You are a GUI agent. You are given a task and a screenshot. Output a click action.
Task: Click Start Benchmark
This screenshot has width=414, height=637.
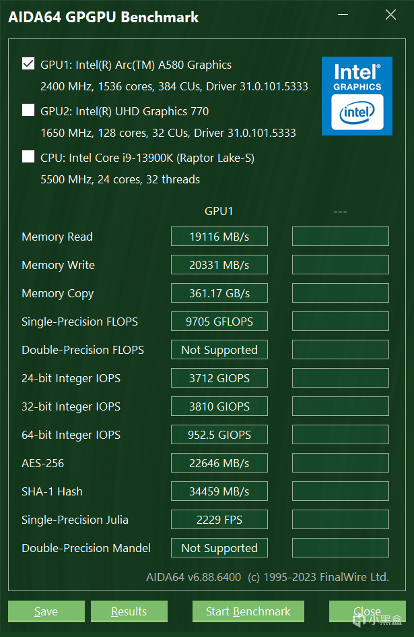(248, 611)
